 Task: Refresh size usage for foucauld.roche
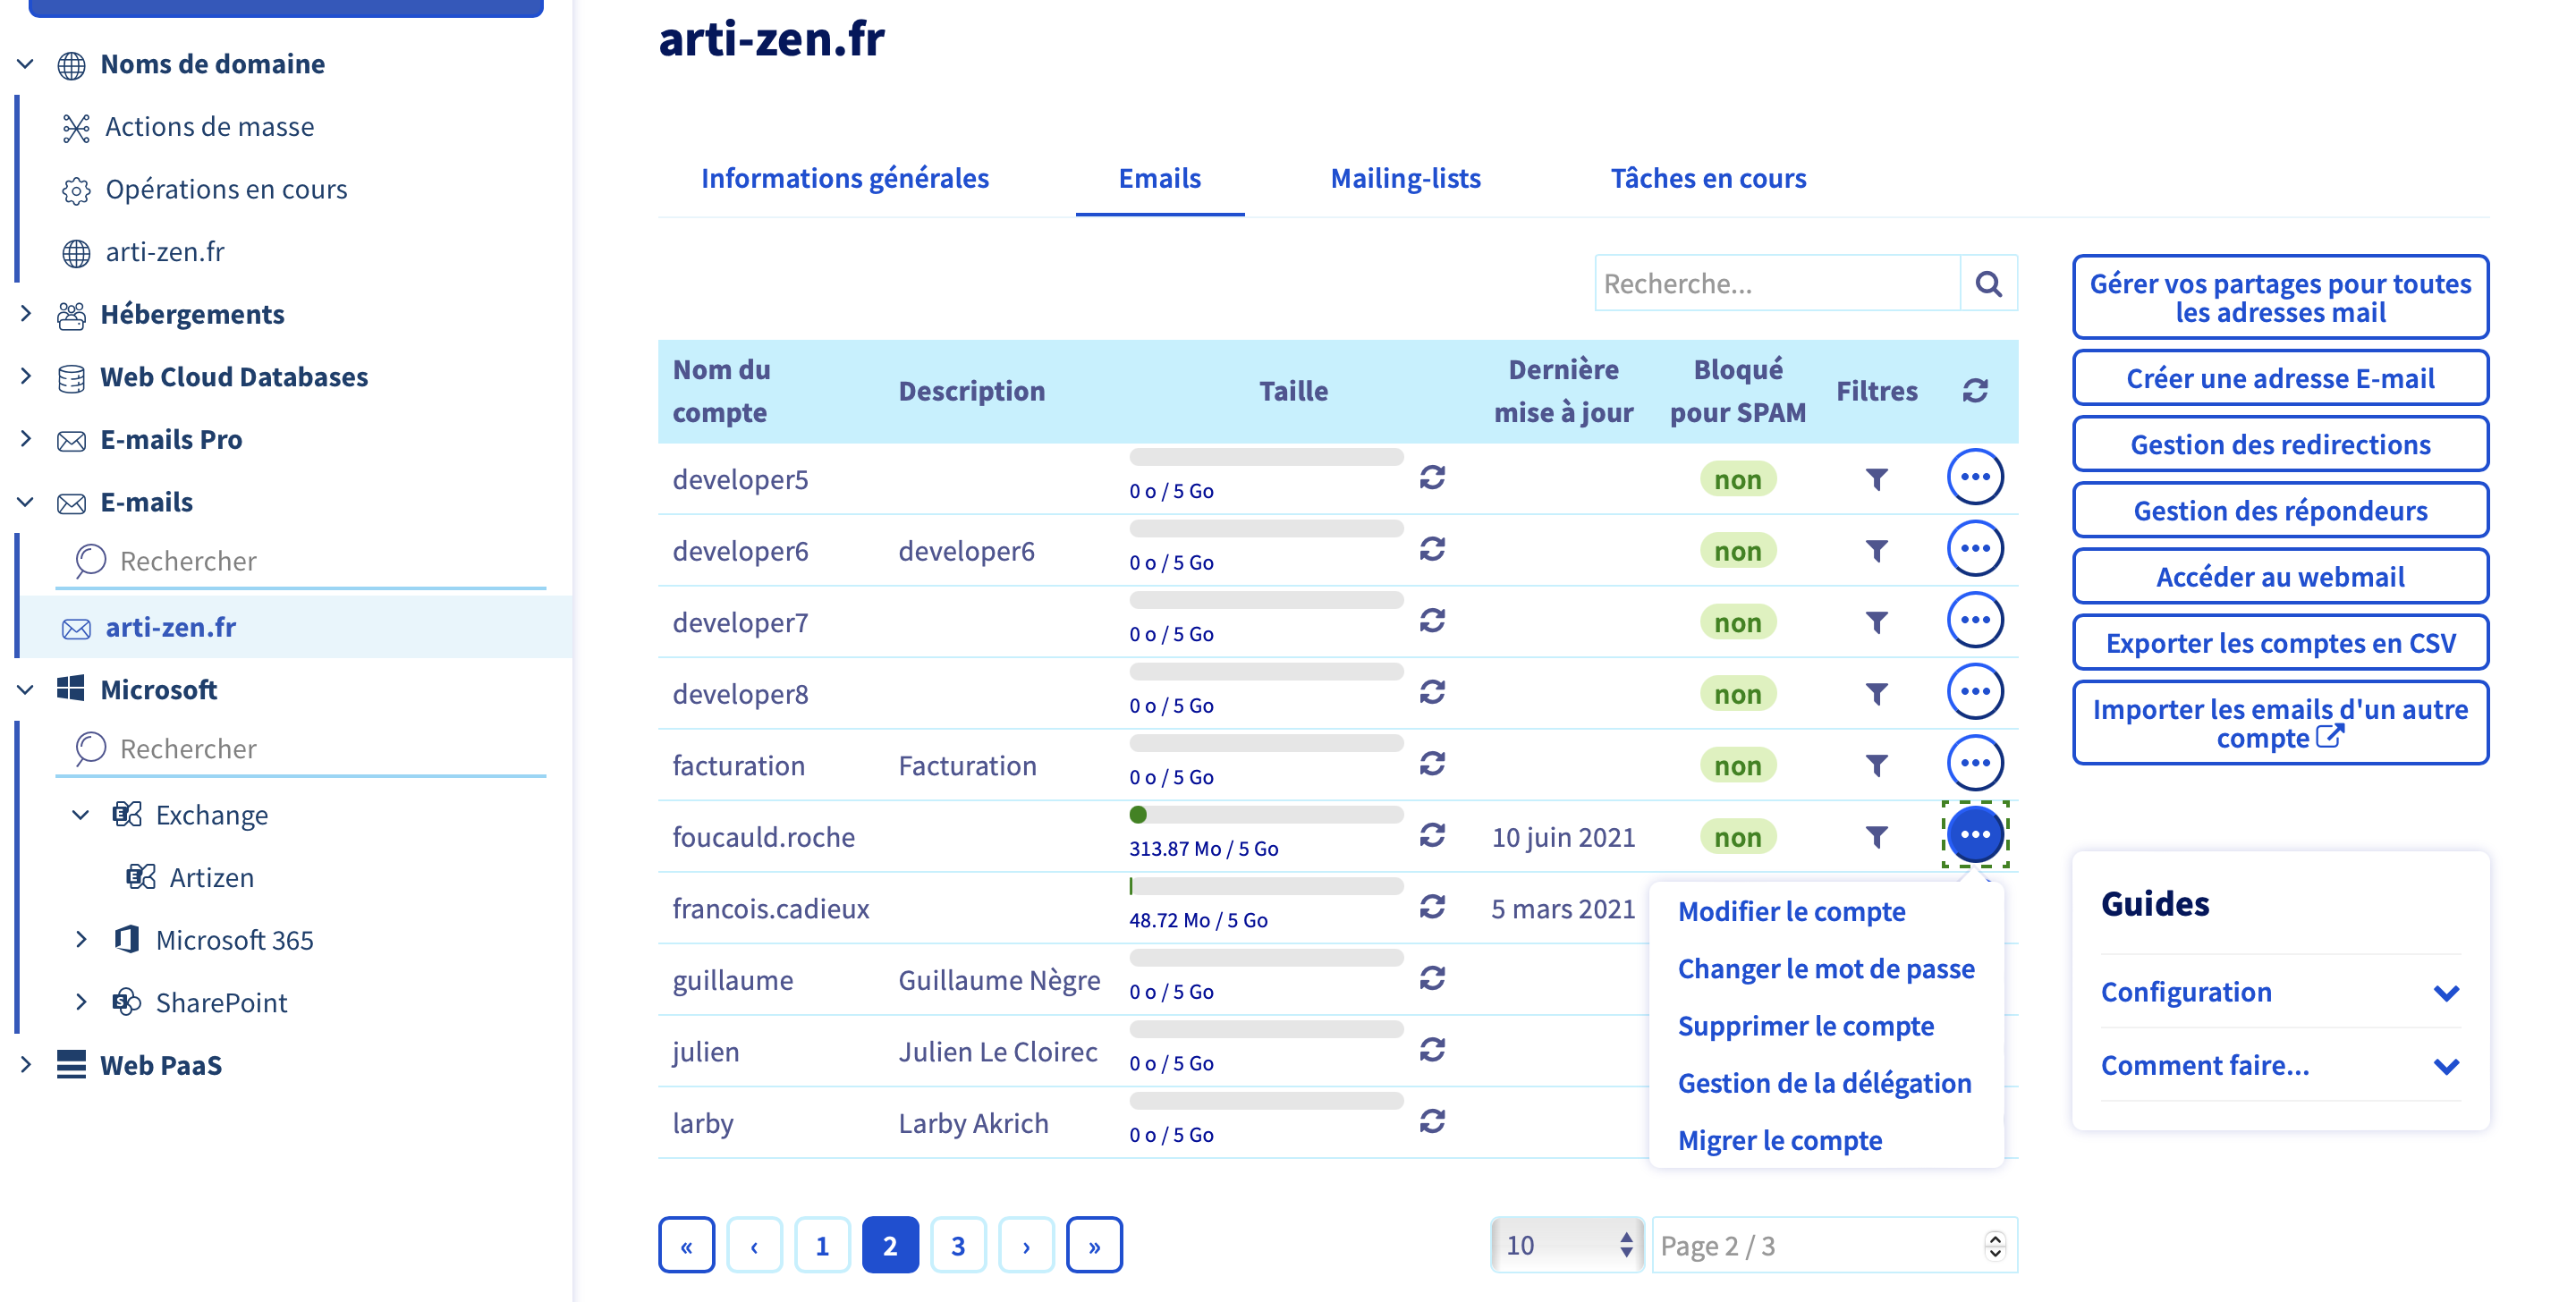tap(1432, 836)
